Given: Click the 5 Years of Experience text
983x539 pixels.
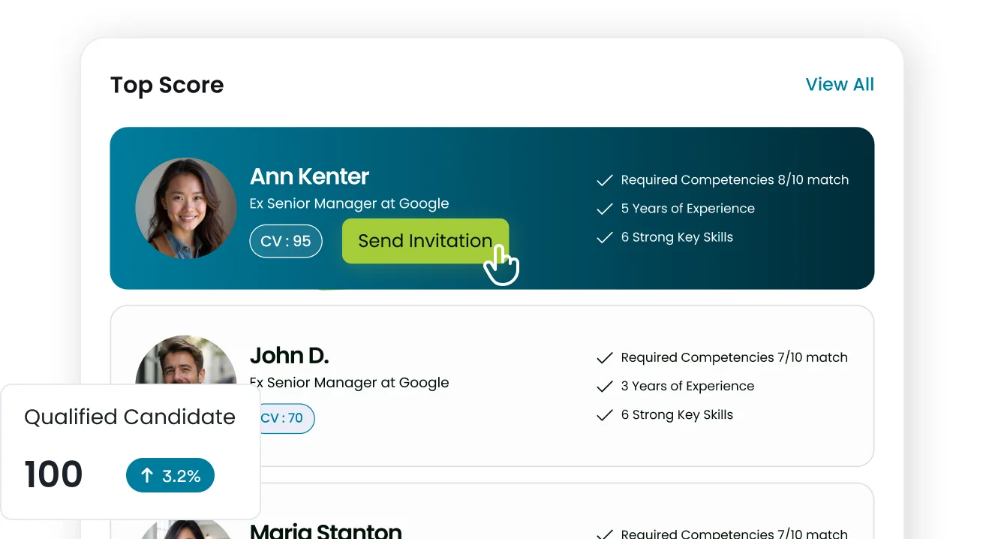Looking at the screenshot, I should 687,208.
